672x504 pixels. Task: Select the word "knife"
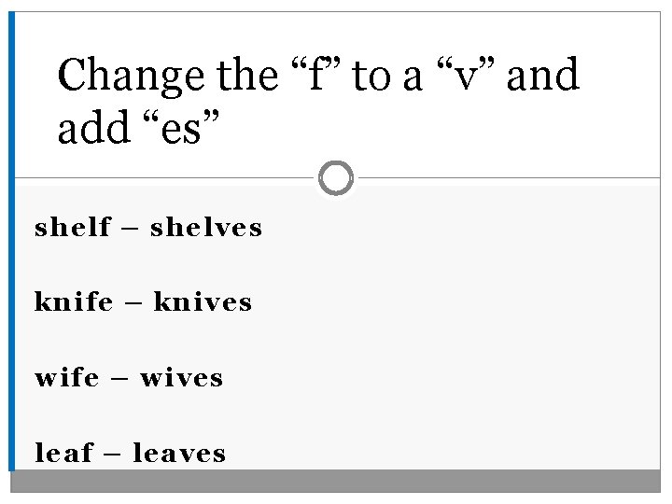tap(74, 301)
